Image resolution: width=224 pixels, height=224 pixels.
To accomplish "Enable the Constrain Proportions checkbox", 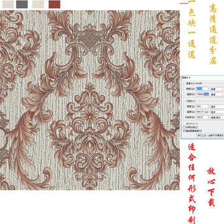I will click(184, 127).
